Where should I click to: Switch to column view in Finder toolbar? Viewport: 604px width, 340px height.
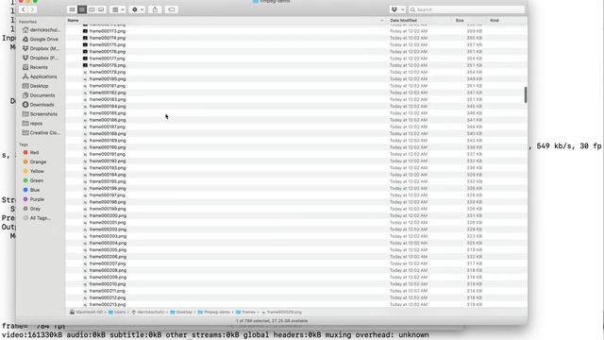pyautogui.click(x=92, y=9)
